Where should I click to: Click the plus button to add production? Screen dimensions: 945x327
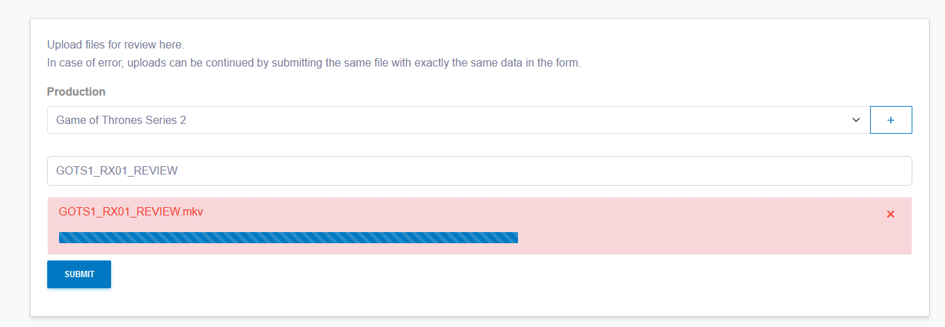click(x=891, y=120)
